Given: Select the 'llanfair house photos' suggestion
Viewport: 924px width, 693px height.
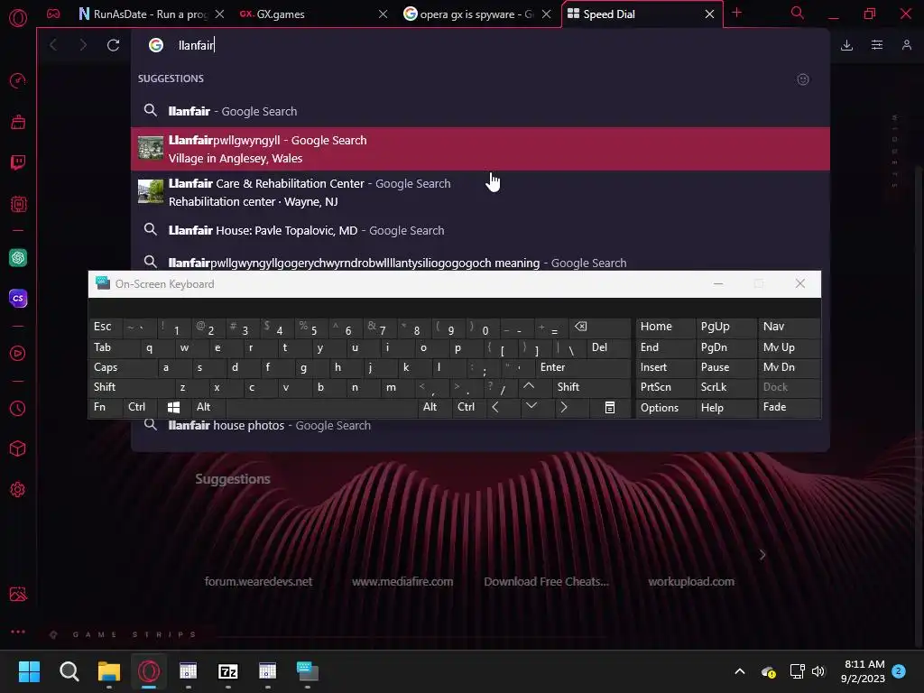Looking at the screenshot, I should [480, 426].
